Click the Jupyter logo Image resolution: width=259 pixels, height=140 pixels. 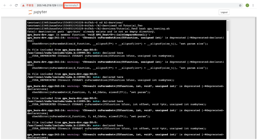click(x=38, y=12)
